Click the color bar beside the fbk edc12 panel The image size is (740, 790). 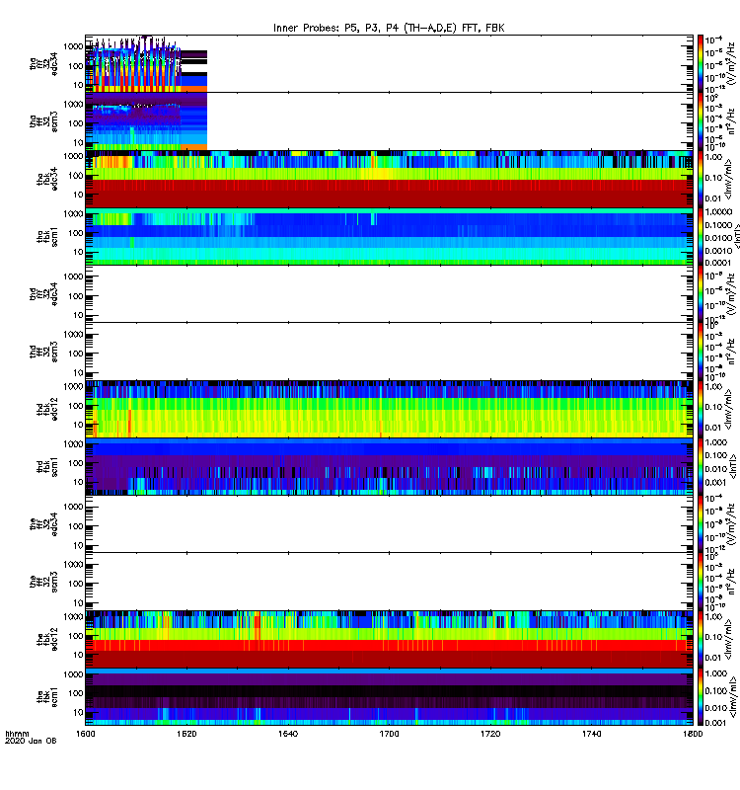701,639
